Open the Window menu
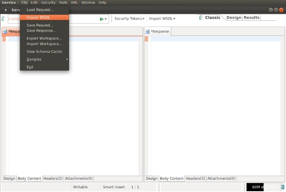 88,2
